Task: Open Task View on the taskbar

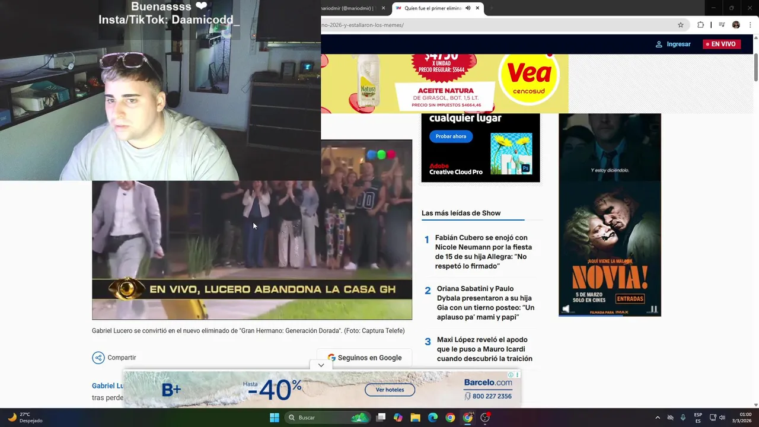Action: pos(381,418)
